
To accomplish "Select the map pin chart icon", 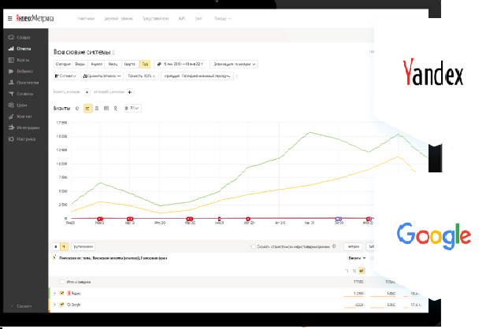I will tap(116, 108).
